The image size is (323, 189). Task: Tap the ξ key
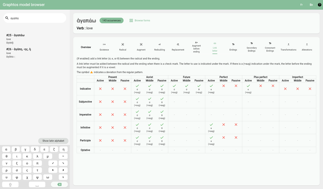(x=17, y=163)
